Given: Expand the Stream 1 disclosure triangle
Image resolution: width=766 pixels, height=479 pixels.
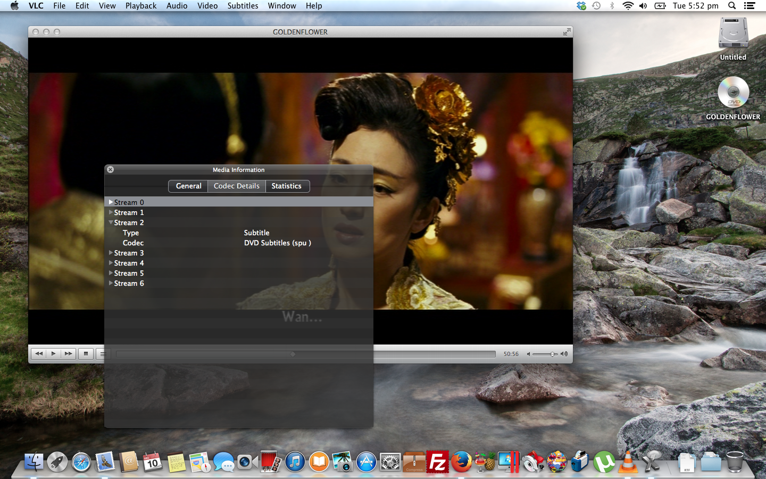Looking at the screenshot, I should 111,212.
